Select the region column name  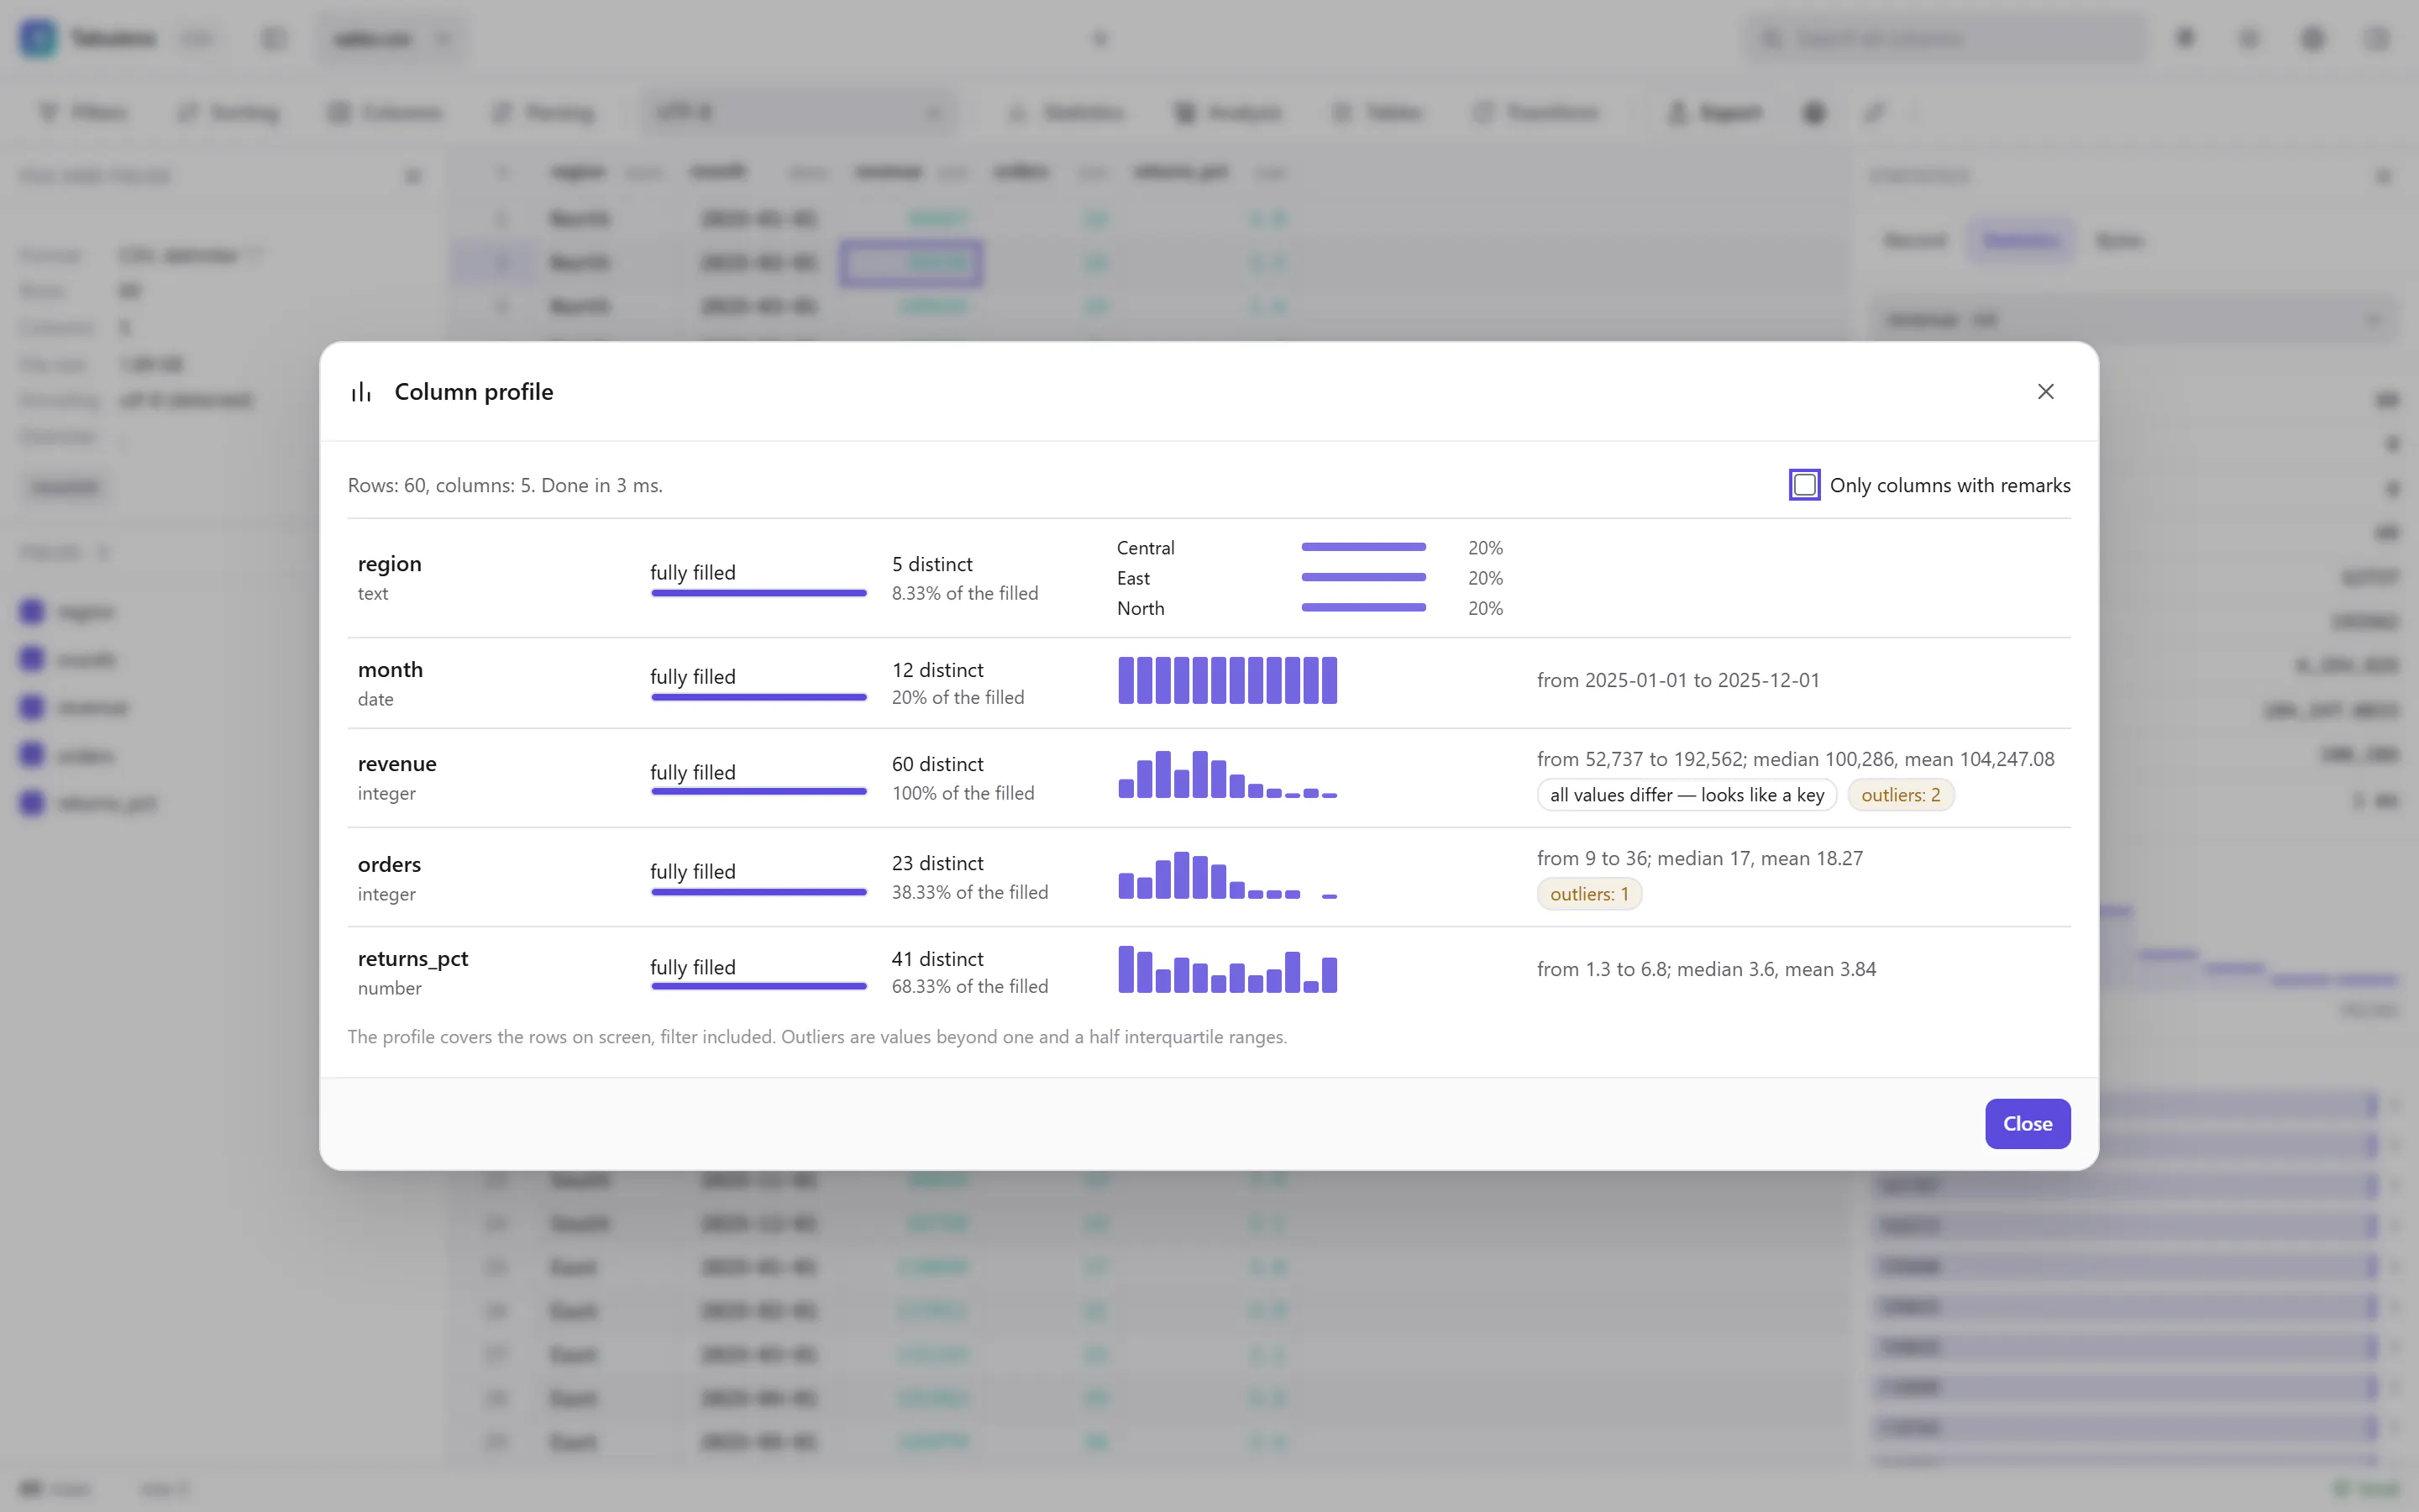coord(390,564)
